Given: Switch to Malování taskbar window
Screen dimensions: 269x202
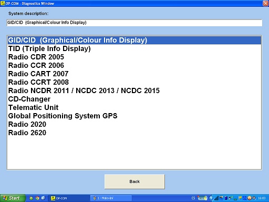Looking at the screenshot, I should [x=111, y=198].
